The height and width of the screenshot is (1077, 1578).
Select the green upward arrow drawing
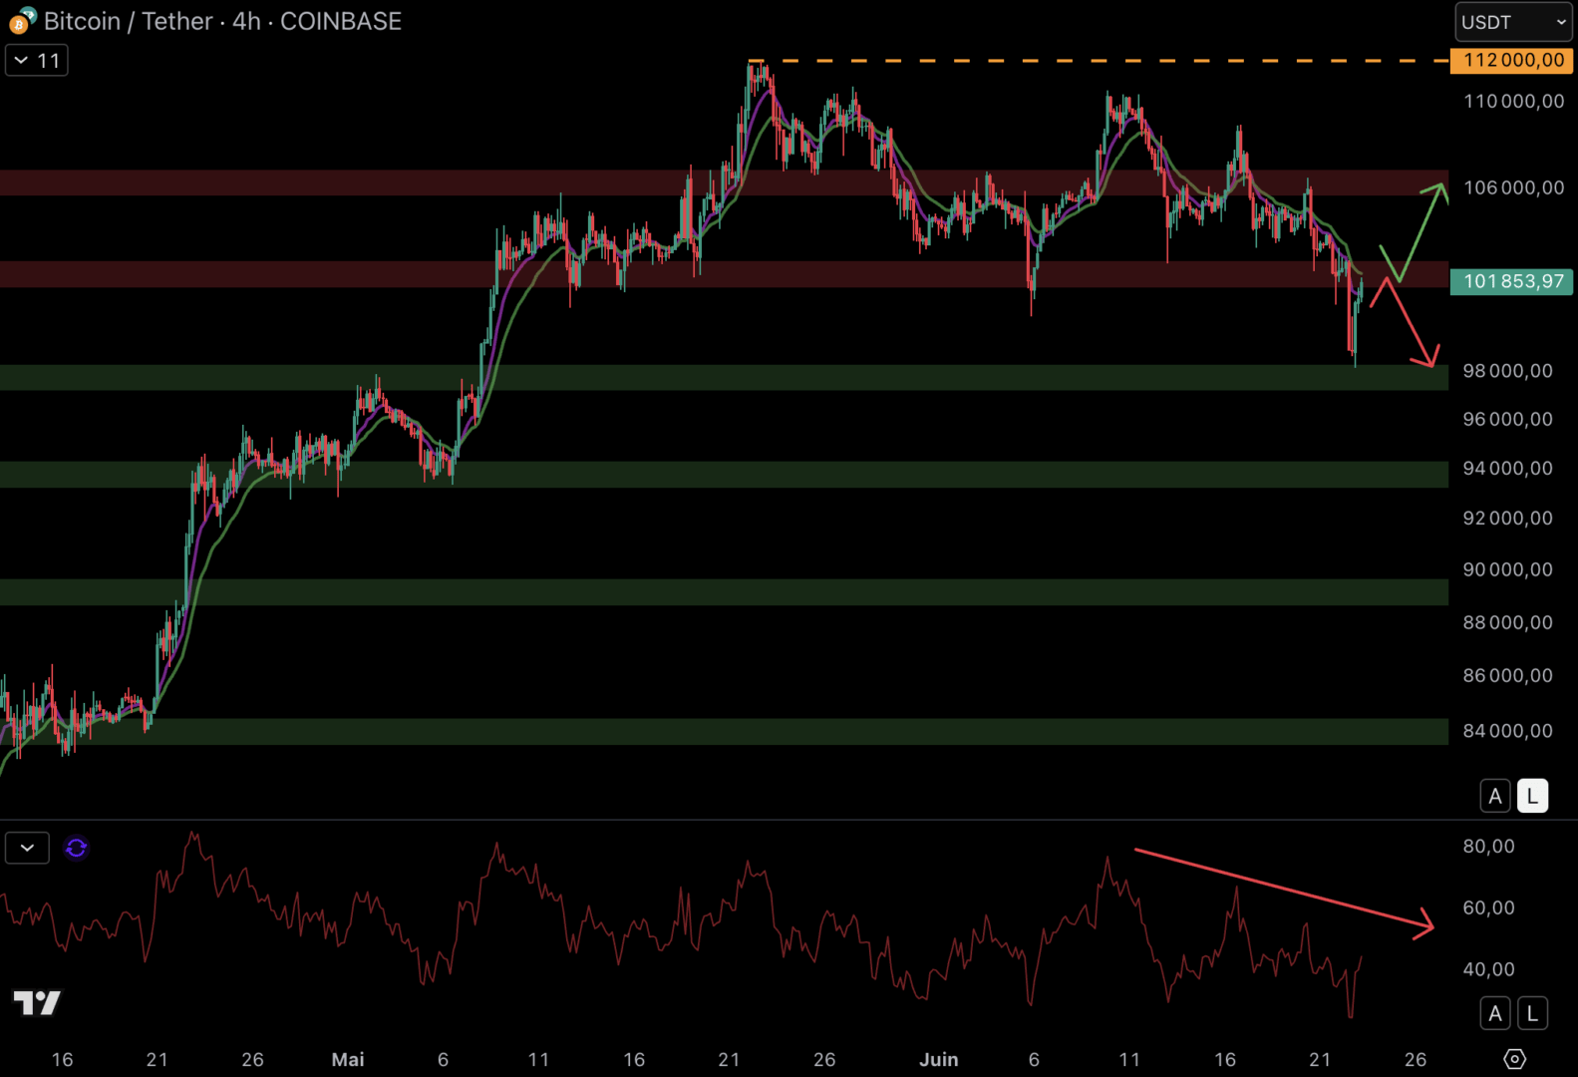(x=1414, y=231)
